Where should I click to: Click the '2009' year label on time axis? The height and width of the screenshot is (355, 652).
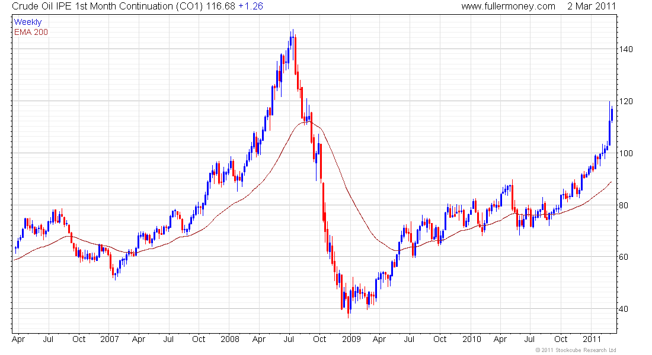point(351,339)
